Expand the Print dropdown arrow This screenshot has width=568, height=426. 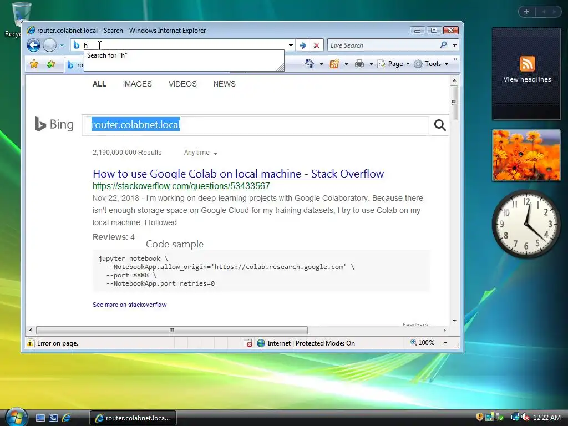click(371, 64)
